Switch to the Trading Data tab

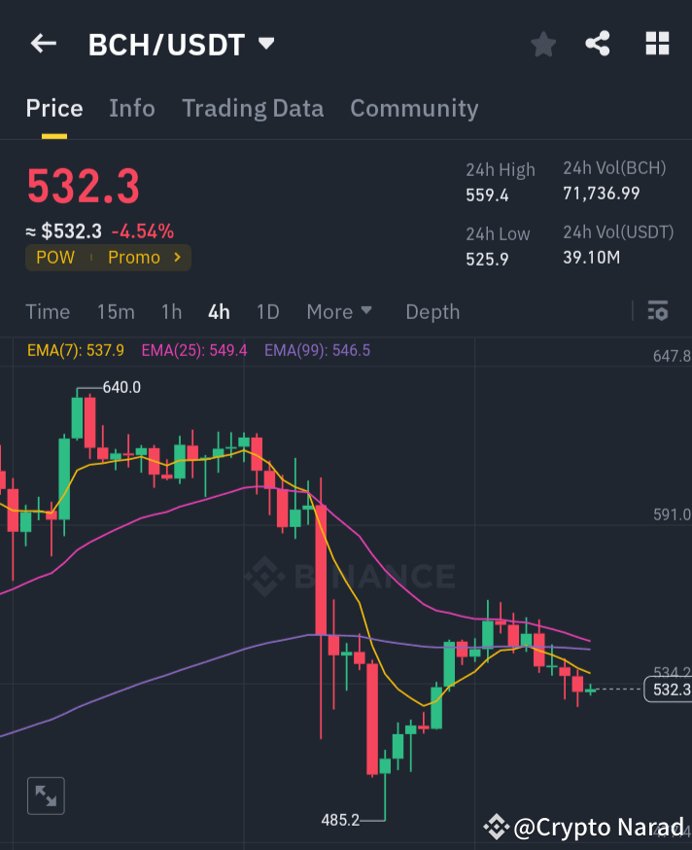[x=253, y=108]
